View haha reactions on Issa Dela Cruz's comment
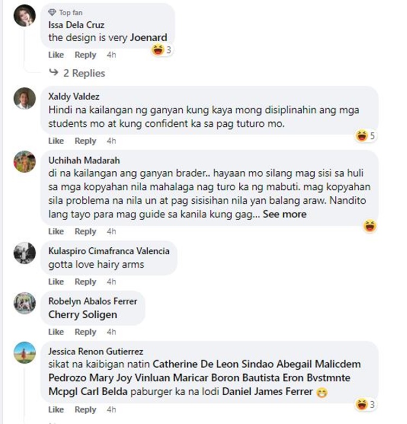The height and width of the screenshot is (424, 407). (x=162, y=50)
